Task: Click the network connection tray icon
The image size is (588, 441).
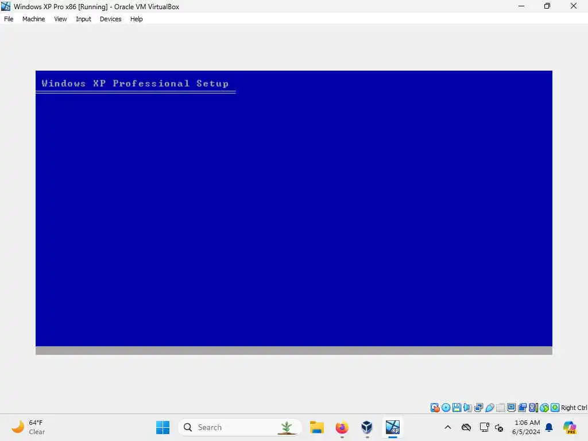Action: click(484, 427)
